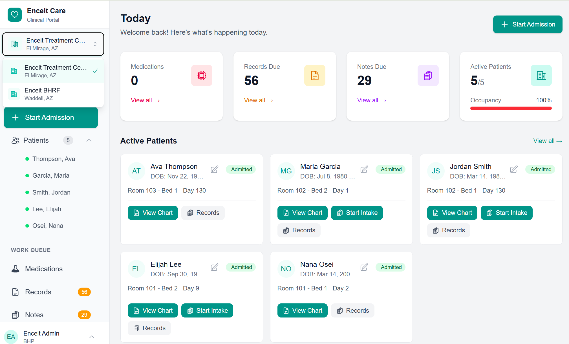Click the yellow Records Due document icon
This screenshot has width=569, height=344.
click(x=315, y=75)
